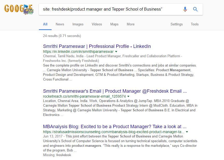The width and height of the screenshot is (224, 160).
Task: Select the All results tab
Action: coord(45,24)
